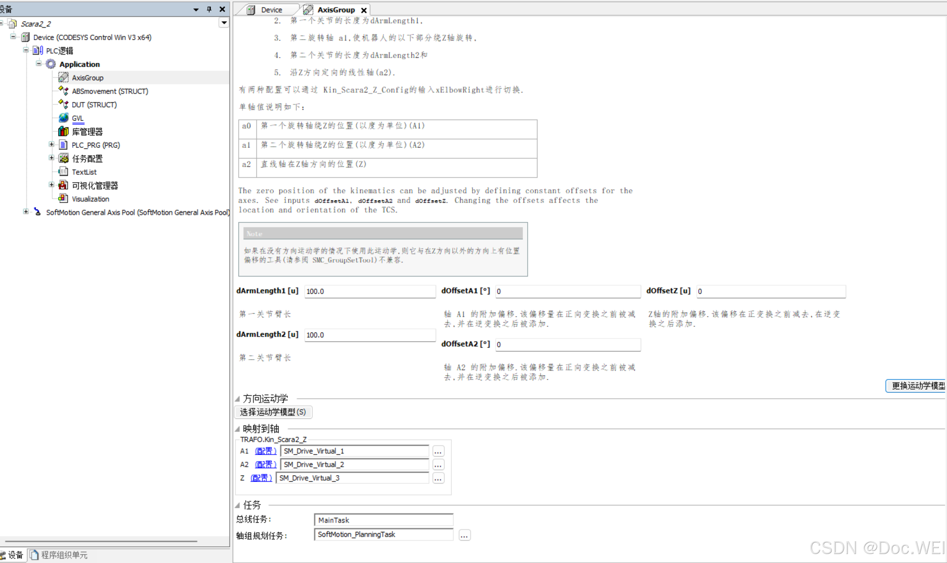Viewport: 947px width, 563px height.
Task: Open the Visualization Manager icon
Action: [63, 185]
